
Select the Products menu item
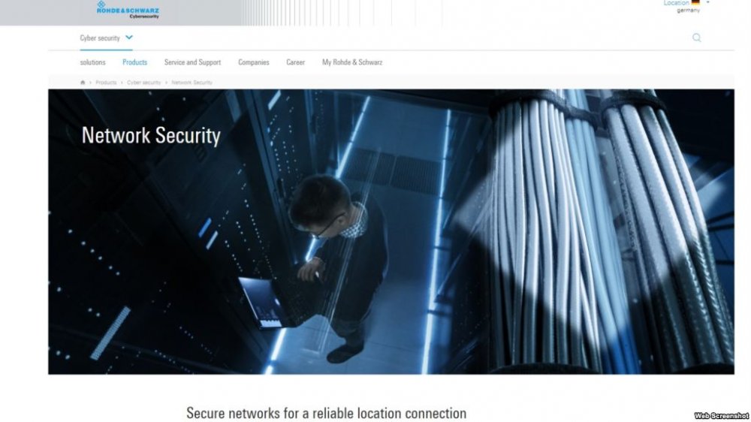pyautogui.click(x=134, y=62)
